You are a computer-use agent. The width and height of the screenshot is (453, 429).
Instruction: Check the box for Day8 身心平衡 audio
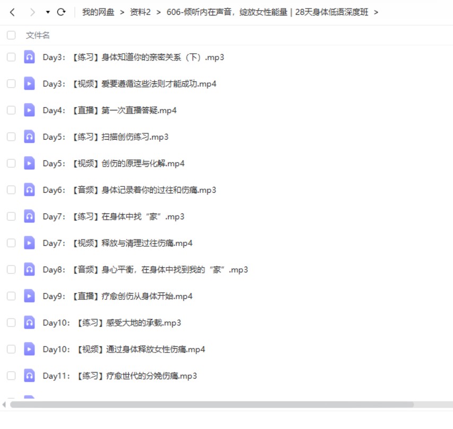click(11, 269)
